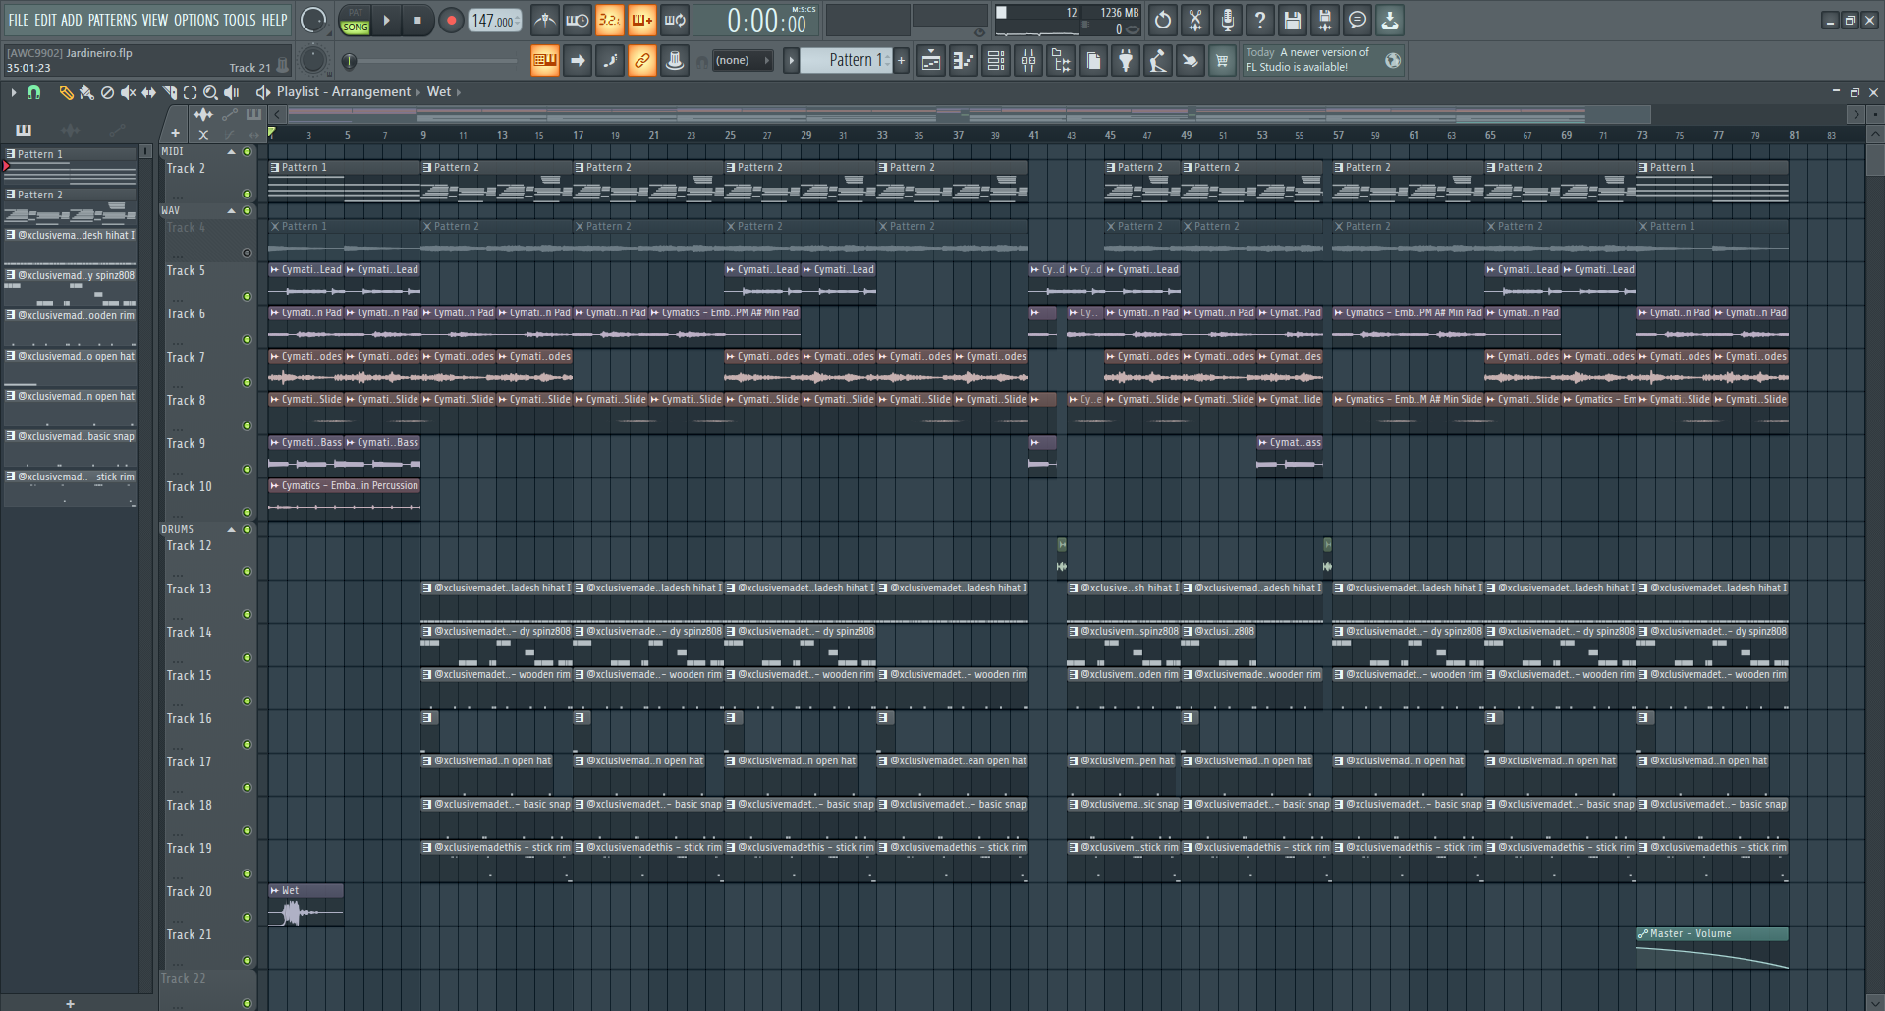Toggle the playlist magnet snap icon

(x=34, y=92)
